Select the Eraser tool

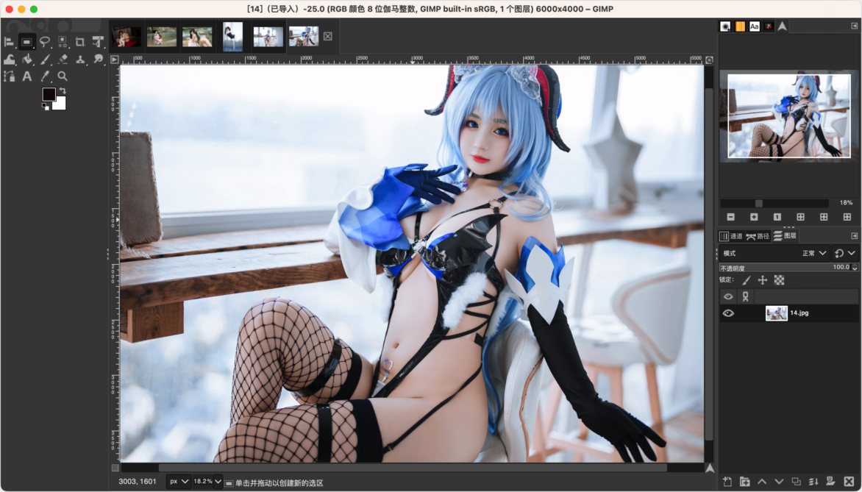[62, 60]
